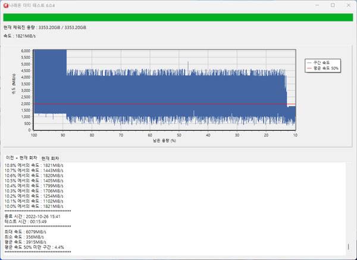Click the '속도 : 1821MiB/s' readout
The width and height of the screenshot is (357, 260).
tap(21, 36)
